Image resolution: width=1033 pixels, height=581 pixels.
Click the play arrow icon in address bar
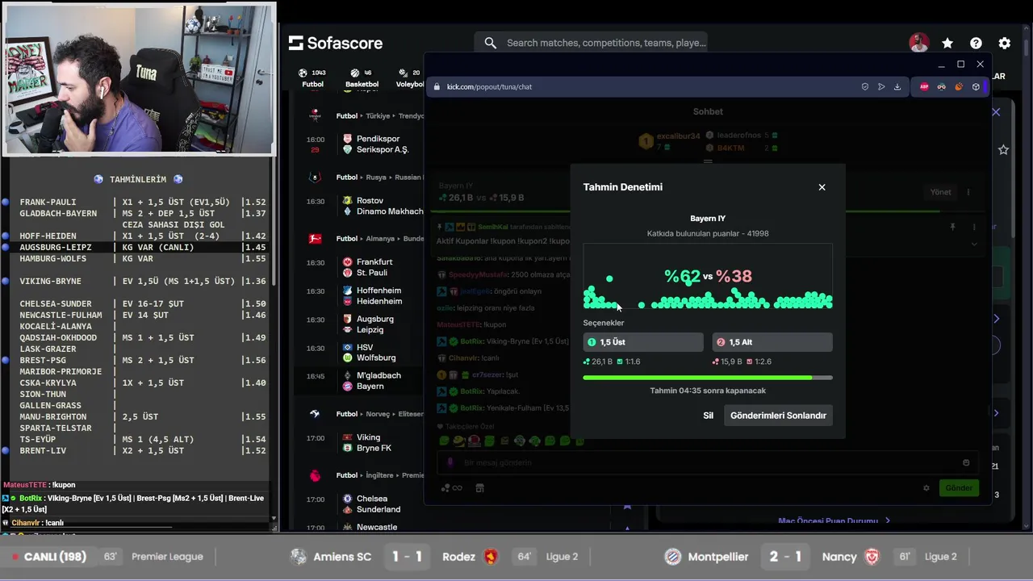click(881, 86)
